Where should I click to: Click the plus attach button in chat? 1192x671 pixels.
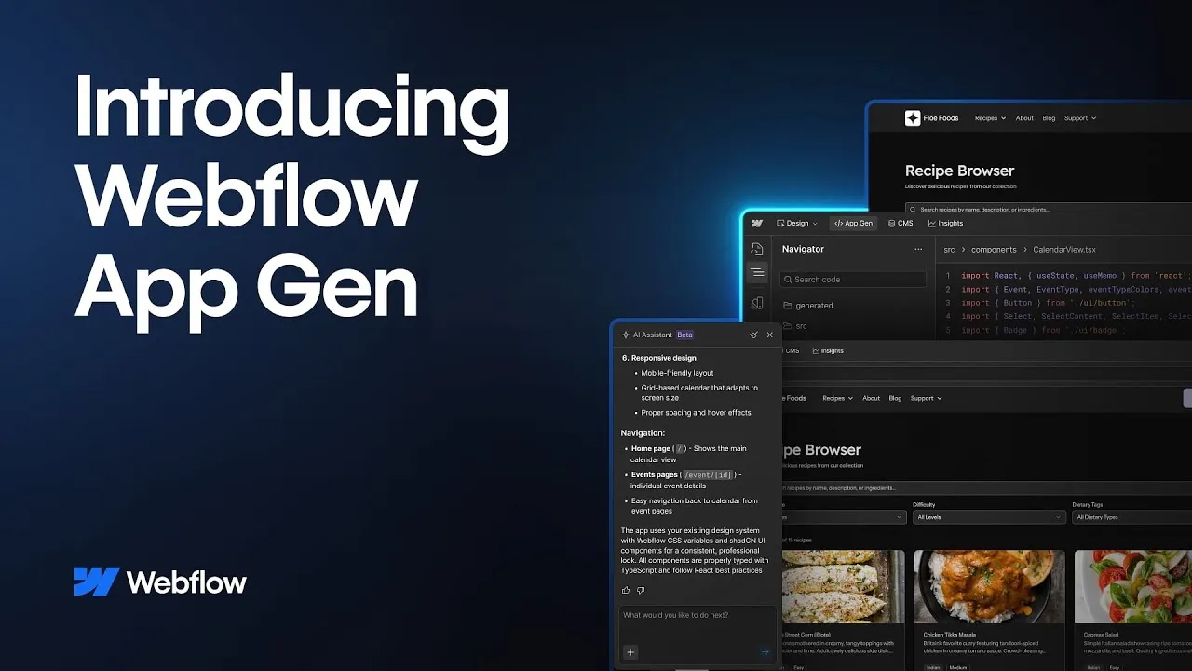630,652
